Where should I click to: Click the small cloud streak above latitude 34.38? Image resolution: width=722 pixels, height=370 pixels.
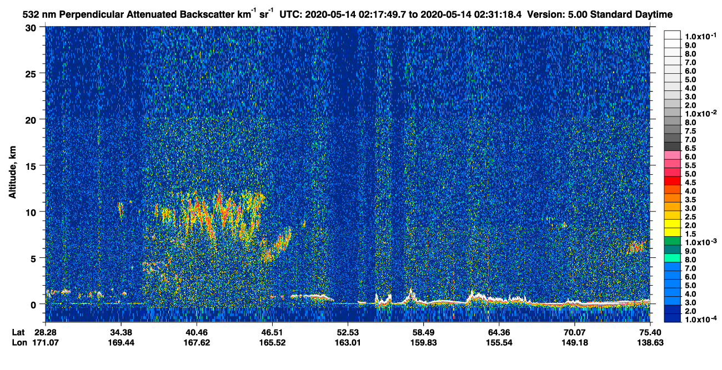tap(121, 210)
